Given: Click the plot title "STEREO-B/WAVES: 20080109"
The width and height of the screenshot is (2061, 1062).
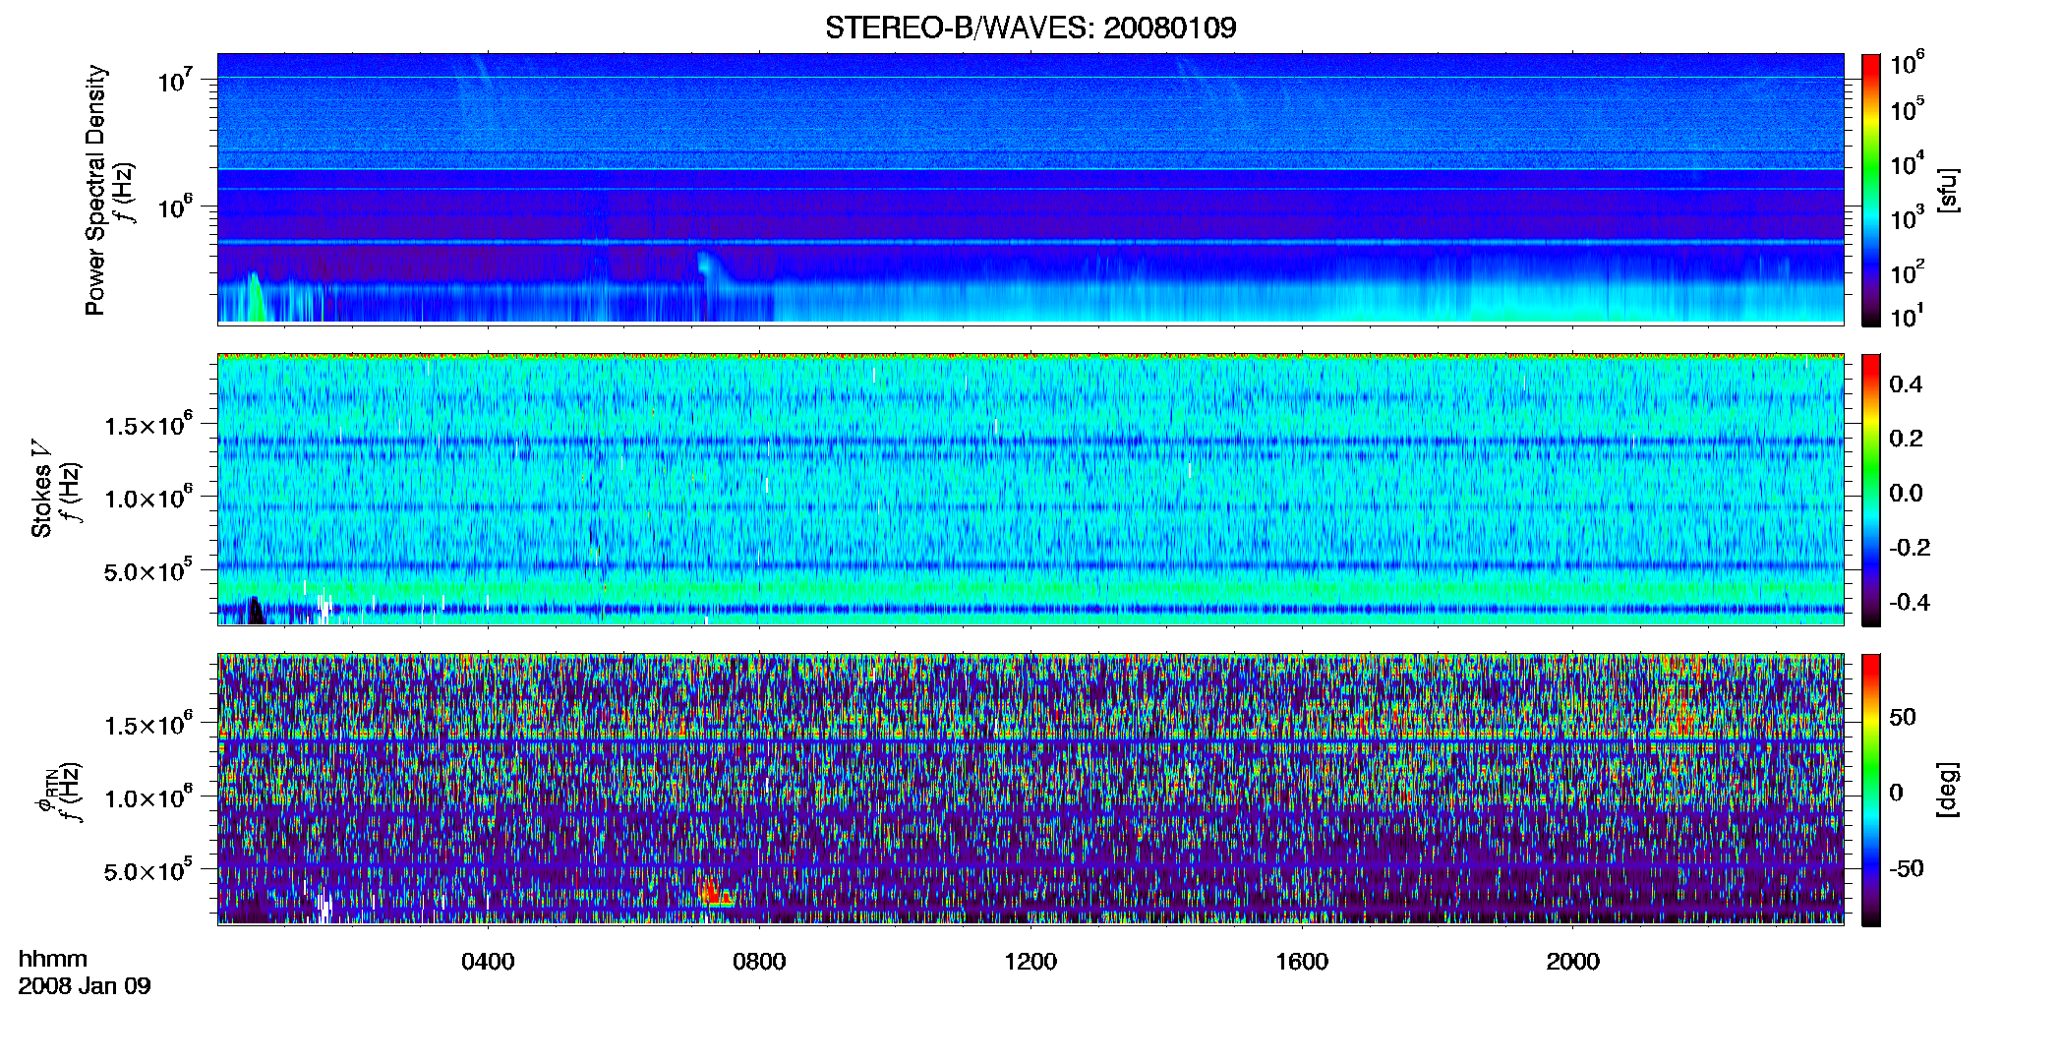Looking at the screenshot, I should click(x=1030, y=28).
